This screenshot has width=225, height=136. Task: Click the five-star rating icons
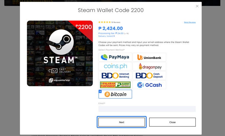tap(104, 22)
